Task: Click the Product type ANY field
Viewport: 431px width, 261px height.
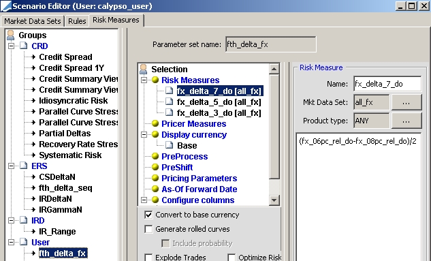Action: 371,121
